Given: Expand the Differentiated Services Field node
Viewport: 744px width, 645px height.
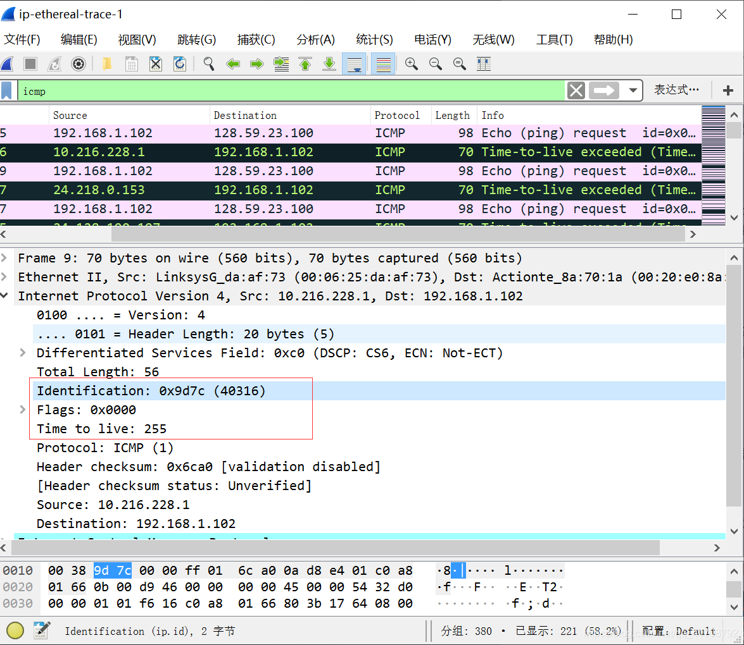Looking at the screenshot, I should tap(23, 353).
